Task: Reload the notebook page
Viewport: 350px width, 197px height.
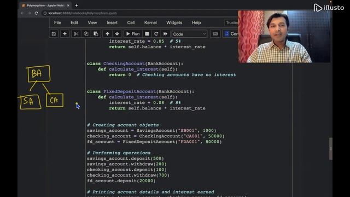Action: point(37,13)
